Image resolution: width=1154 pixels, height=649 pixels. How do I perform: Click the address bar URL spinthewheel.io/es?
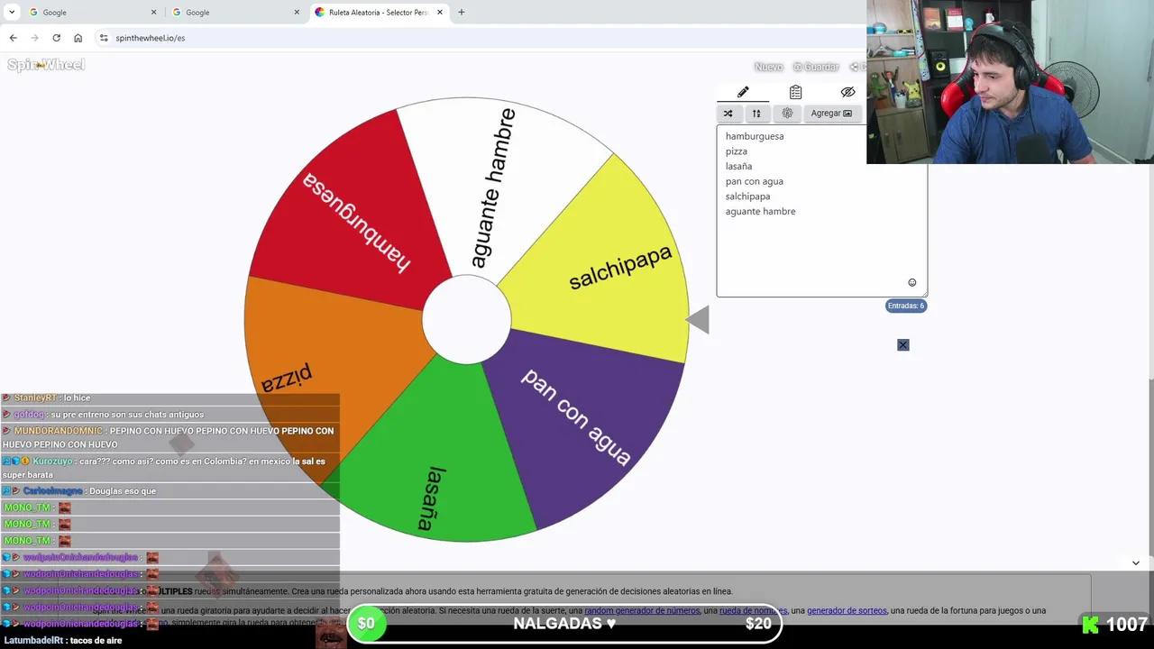pyautogui.click(x=151, y=38)
